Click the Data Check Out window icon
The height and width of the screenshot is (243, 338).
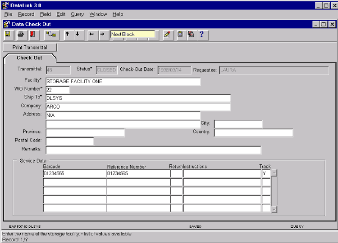(7, 24)
